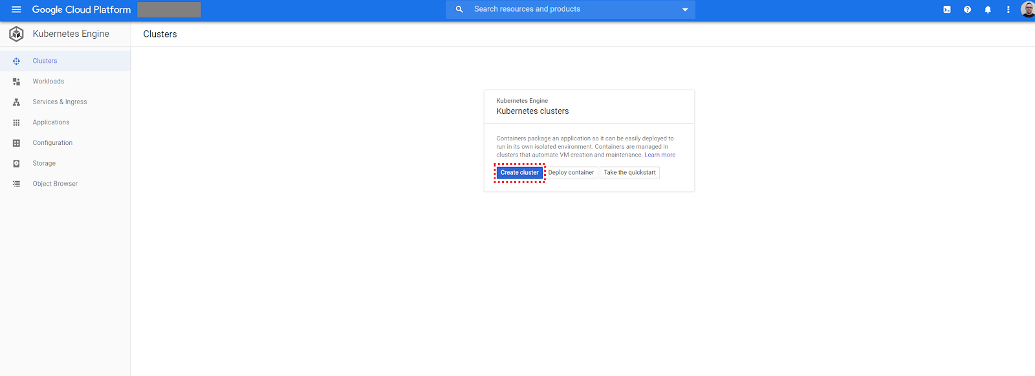Open the hamburger navigation menu
The image size is (1035, 376).
[16, 10]
